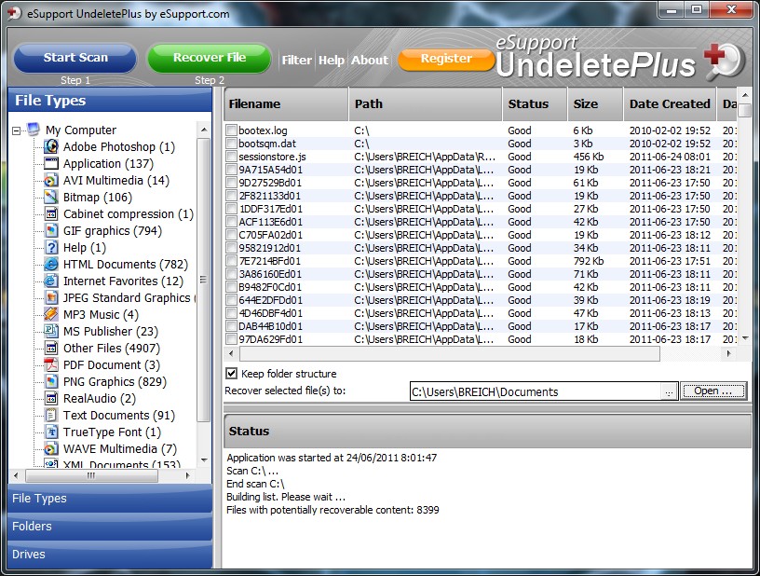
Task: Check the bootsqm.dat file checkbox
Action: 231,143
